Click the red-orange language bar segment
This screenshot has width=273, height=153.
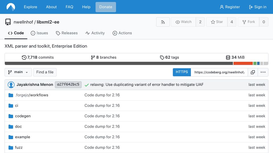point(243,63)
